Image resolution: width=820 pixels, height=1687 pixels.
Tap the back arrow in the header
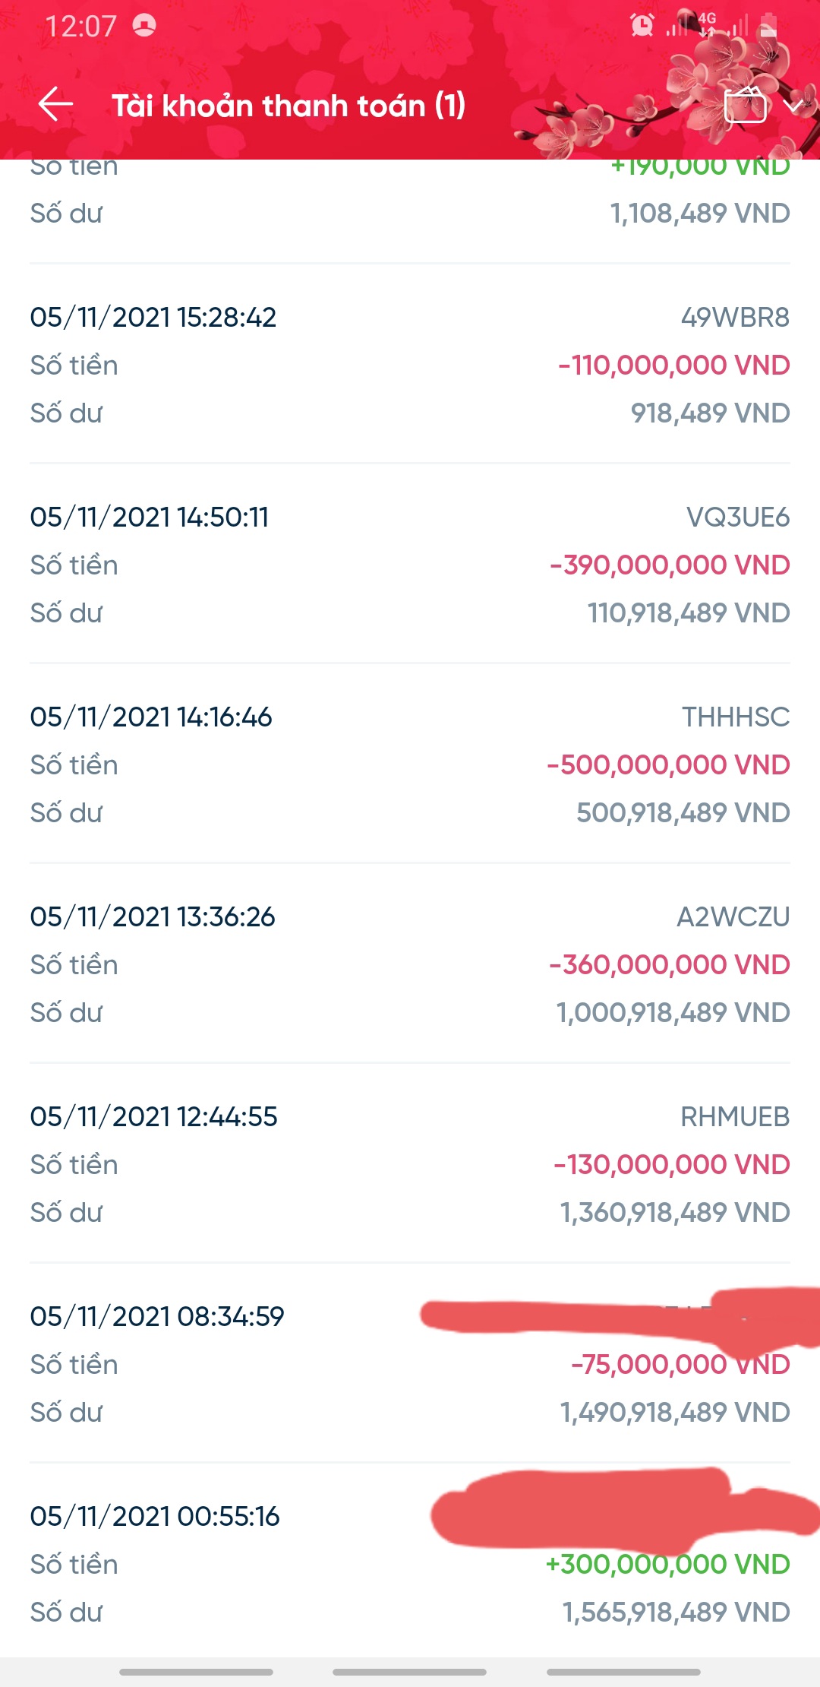(55, 104)
